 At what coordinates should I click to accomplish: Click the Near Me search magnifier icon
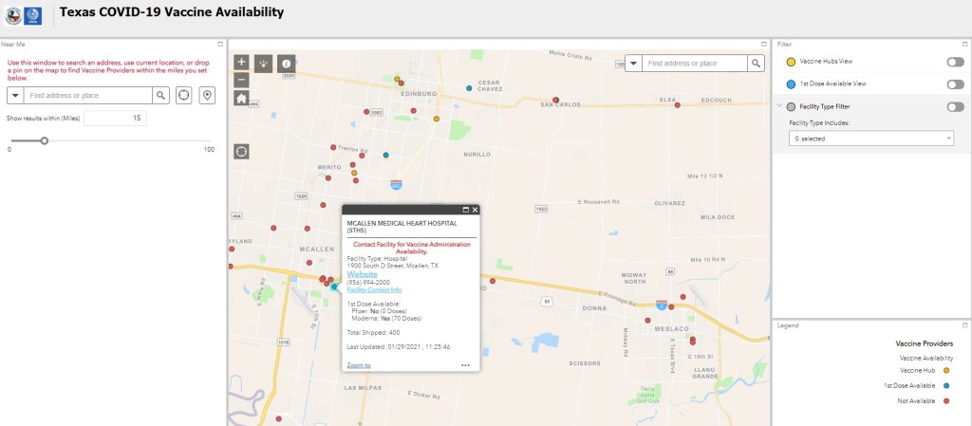pos(161,95)
